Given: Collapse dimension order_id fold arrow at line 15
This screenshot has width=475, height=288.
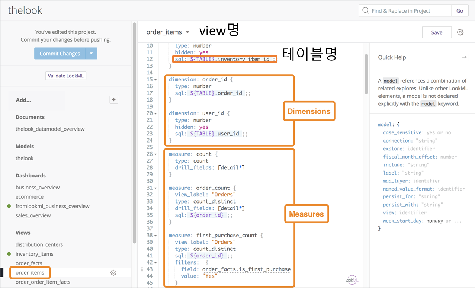Looking at the screenshot, I should [155, 80].
